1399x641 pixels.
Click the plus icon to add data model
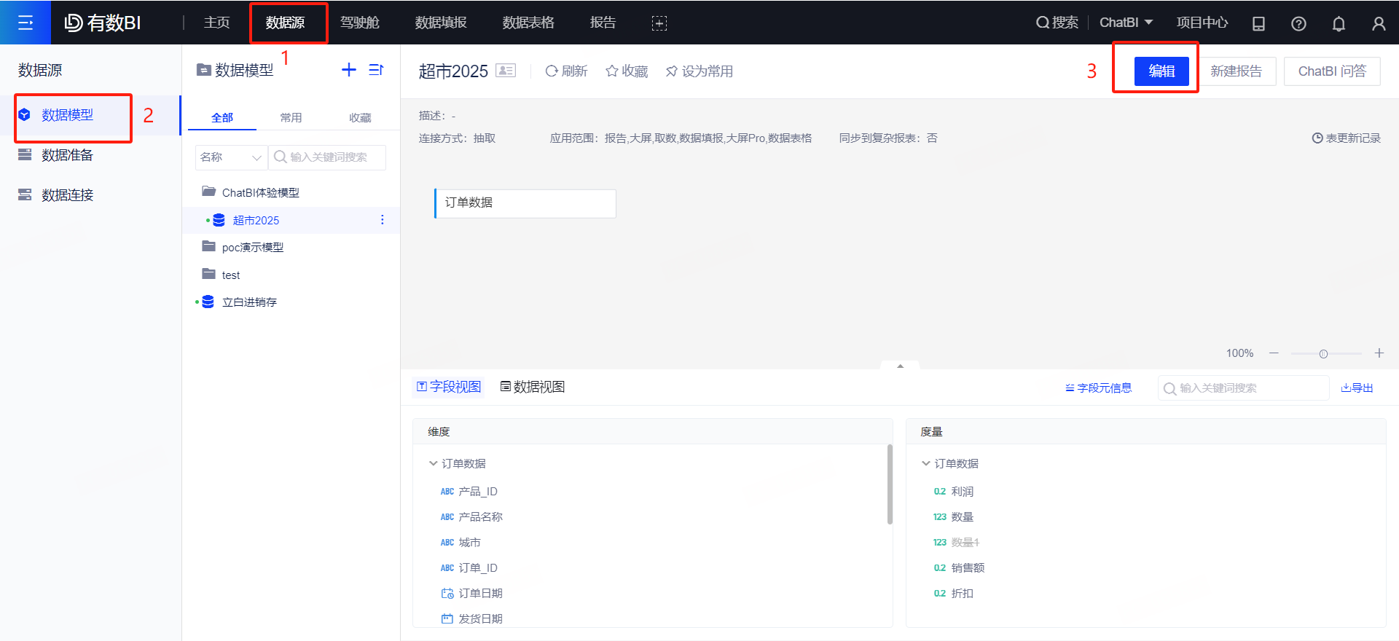349,70
